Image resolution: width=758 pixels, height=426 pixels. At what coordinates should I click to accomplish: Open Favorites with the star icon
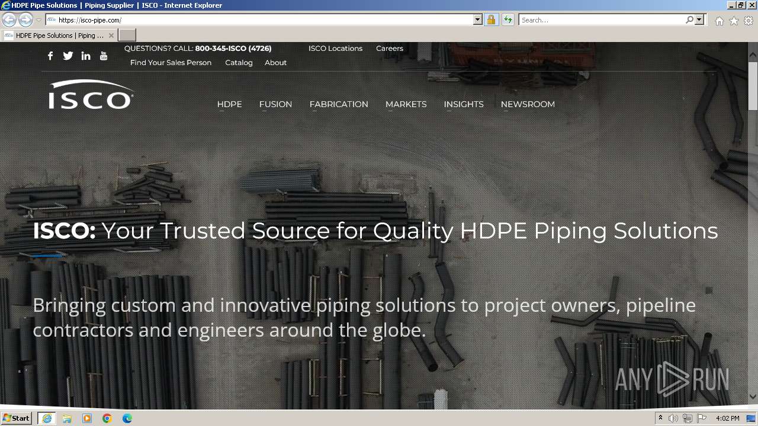(x=734, y=21)
